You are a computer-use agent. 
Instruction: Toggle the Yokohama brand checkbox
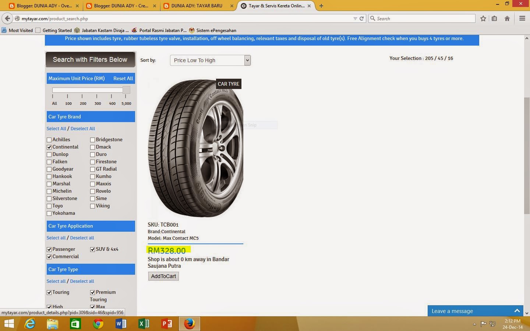49,213
